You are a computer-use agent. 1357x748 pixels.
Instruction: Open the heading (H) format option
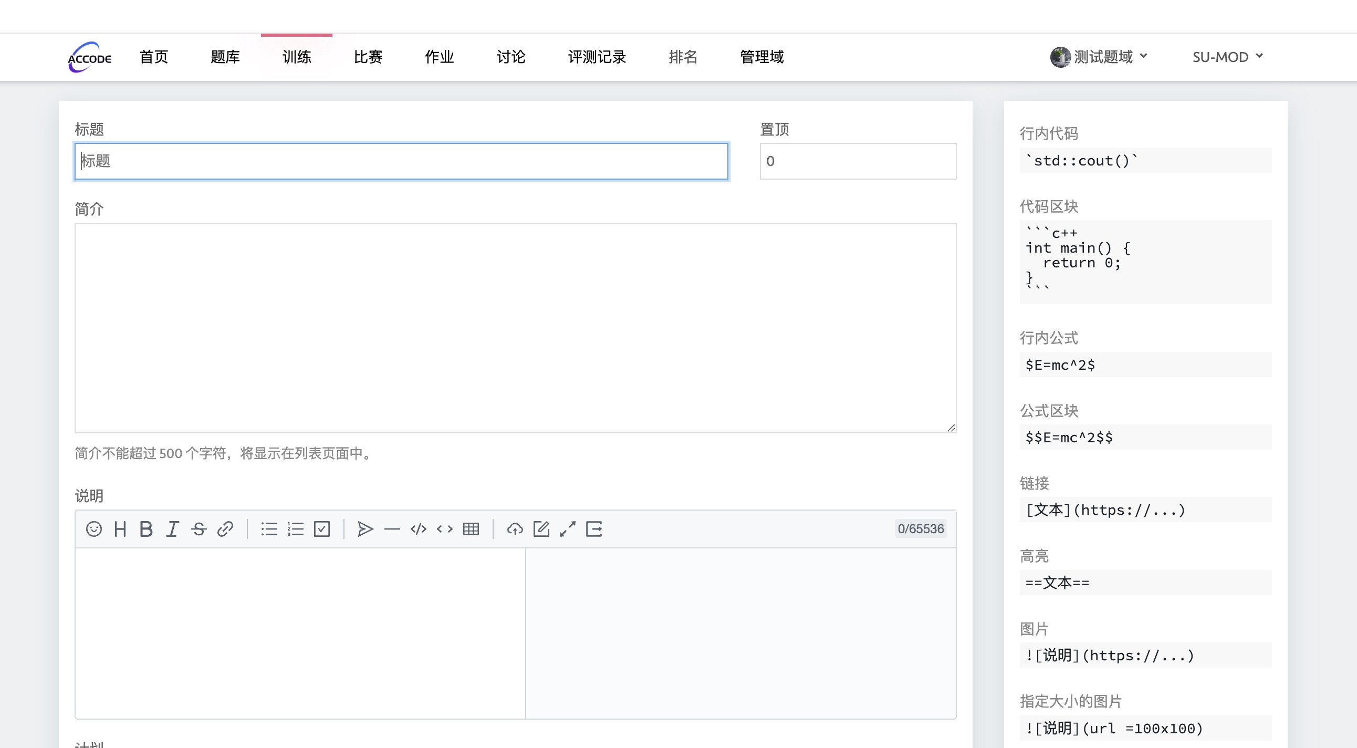[x=120, y=529]
